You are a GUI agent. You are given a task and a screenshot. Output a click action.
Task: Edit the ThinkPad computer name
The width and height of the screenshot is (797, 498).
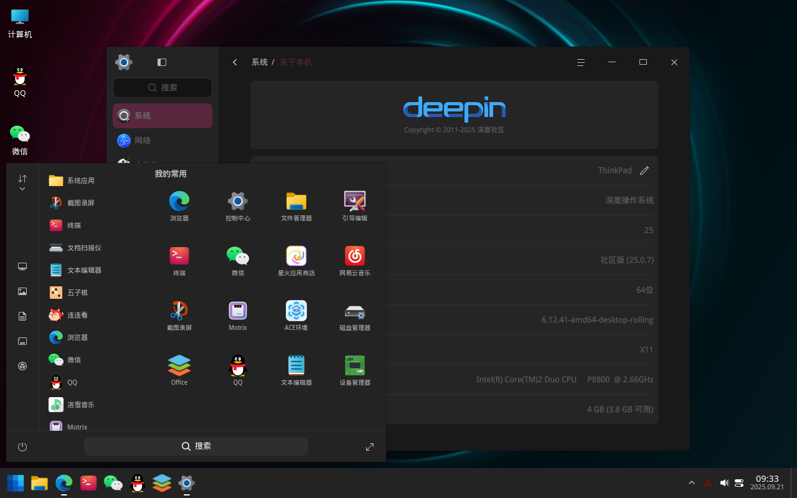(x=644, y=171)
